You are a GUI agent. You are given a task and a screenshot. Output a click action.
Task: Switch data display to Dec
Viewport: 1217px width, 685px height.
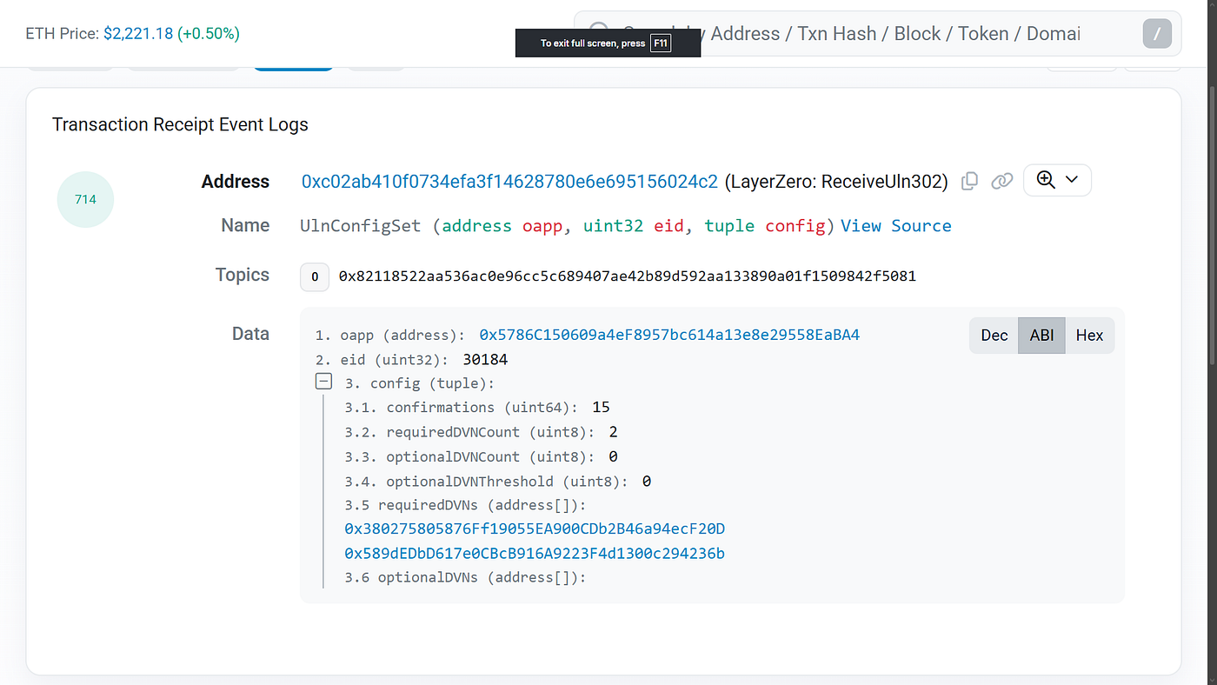(994, 336)
